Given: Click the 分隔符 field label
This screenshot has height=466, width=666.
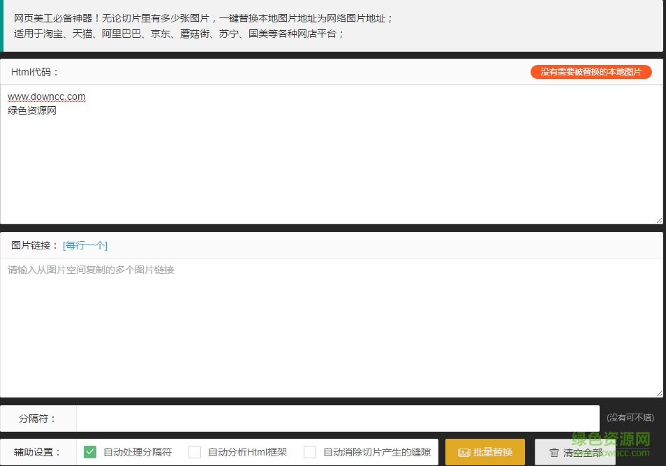Looking at the screenshot, I should 38,418.
